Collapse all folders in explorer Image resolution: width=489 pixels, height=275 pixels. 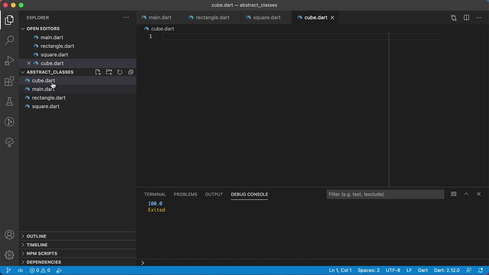tap(131, 72)
